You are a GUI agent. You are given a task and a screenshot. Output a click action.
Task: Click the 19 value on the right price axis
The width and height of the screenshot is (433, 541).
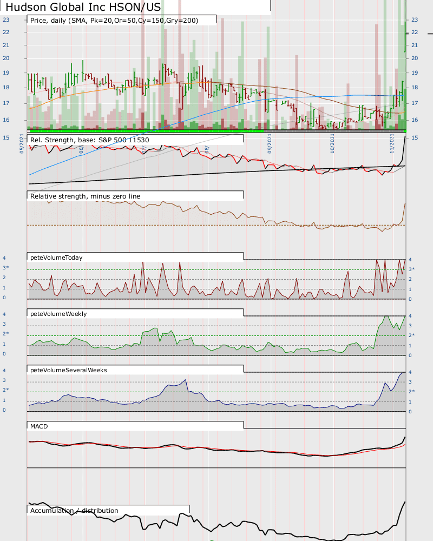click(x=415, y=73)
